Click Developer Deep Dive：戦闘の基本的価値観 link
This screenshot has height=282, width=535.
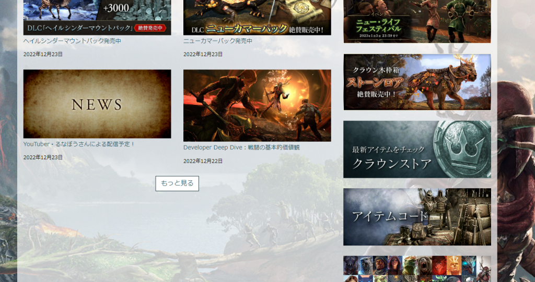point(241,148)
